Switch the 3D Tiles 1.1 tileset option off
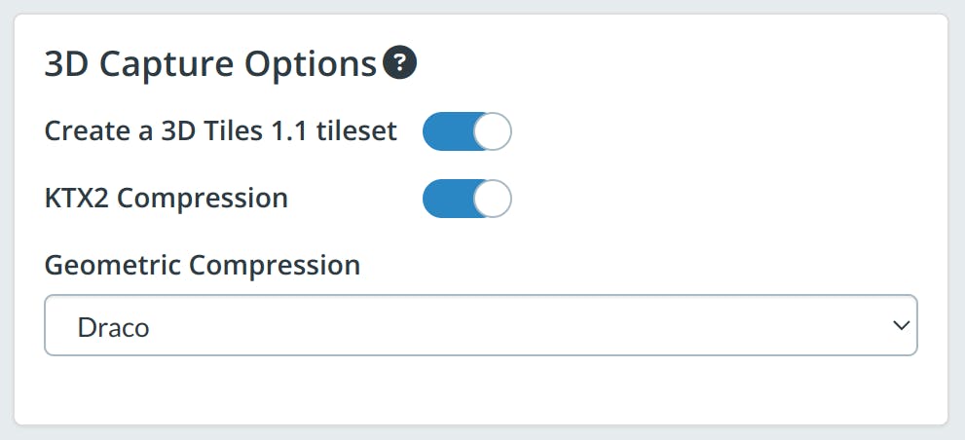The image size is (965, 440). point(466,131)
